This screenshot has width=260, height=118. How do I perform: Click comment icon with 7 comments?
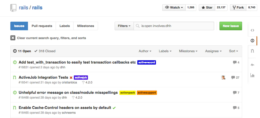(x=235, y=93)
